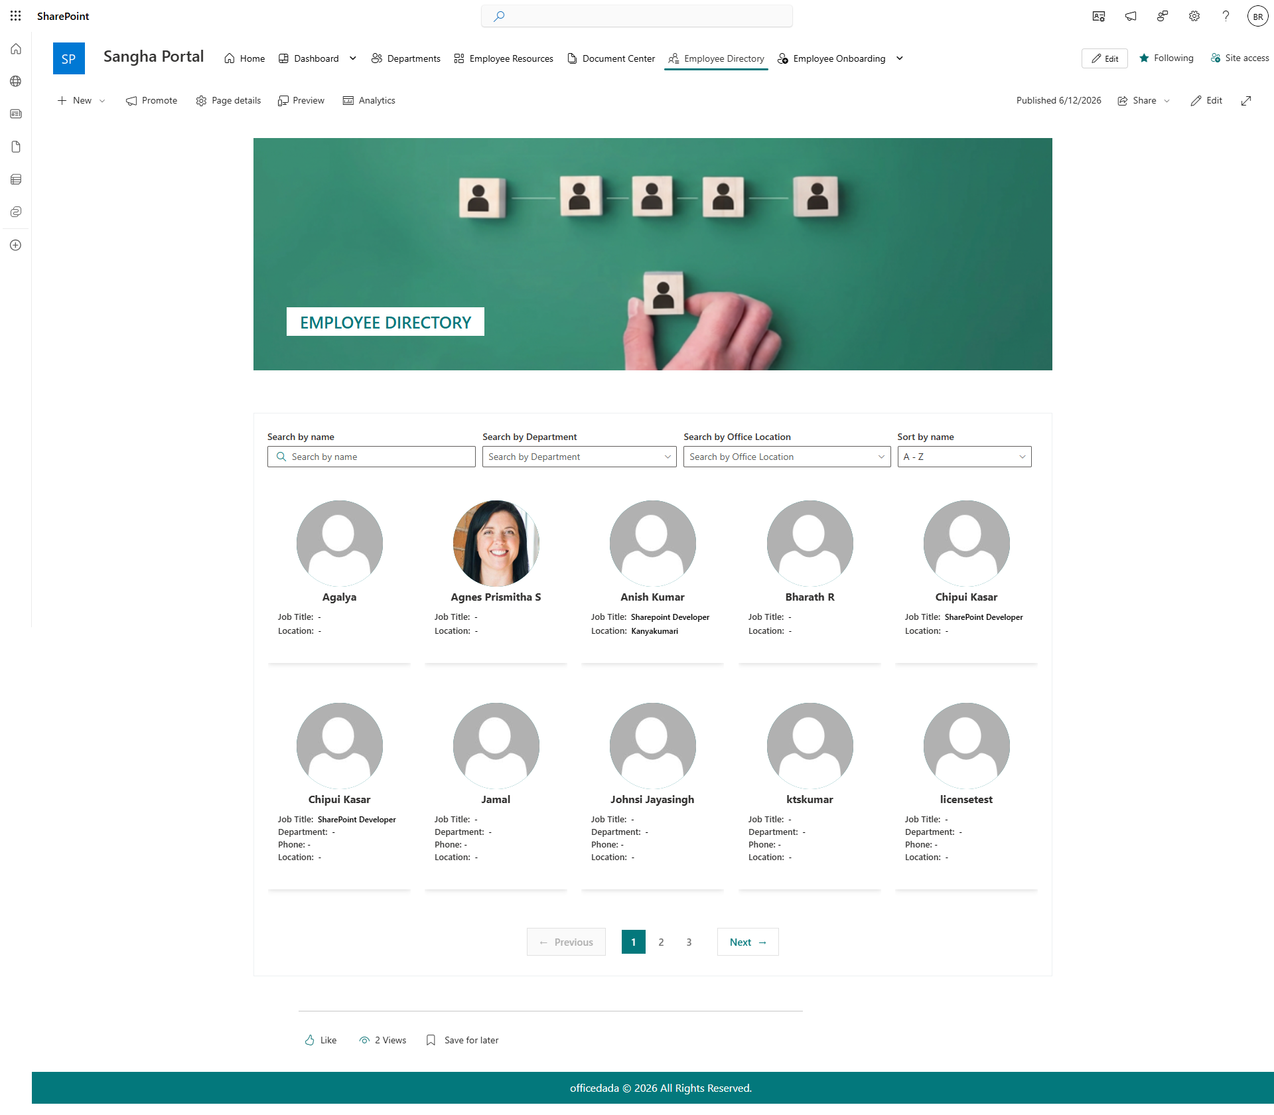Click the Create plus circle icon
This screenshot has width=1274, height=1115.
point(16,245)
